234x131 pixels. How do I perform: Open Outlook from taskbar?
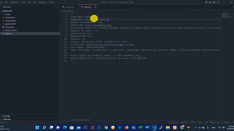(133, 127)
